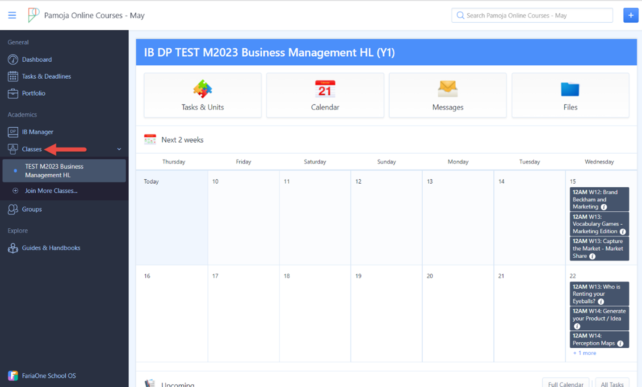Click the puzzle pieces Tasks & Units icon
This screenshot has height=387, width=642.
point(202,88)
